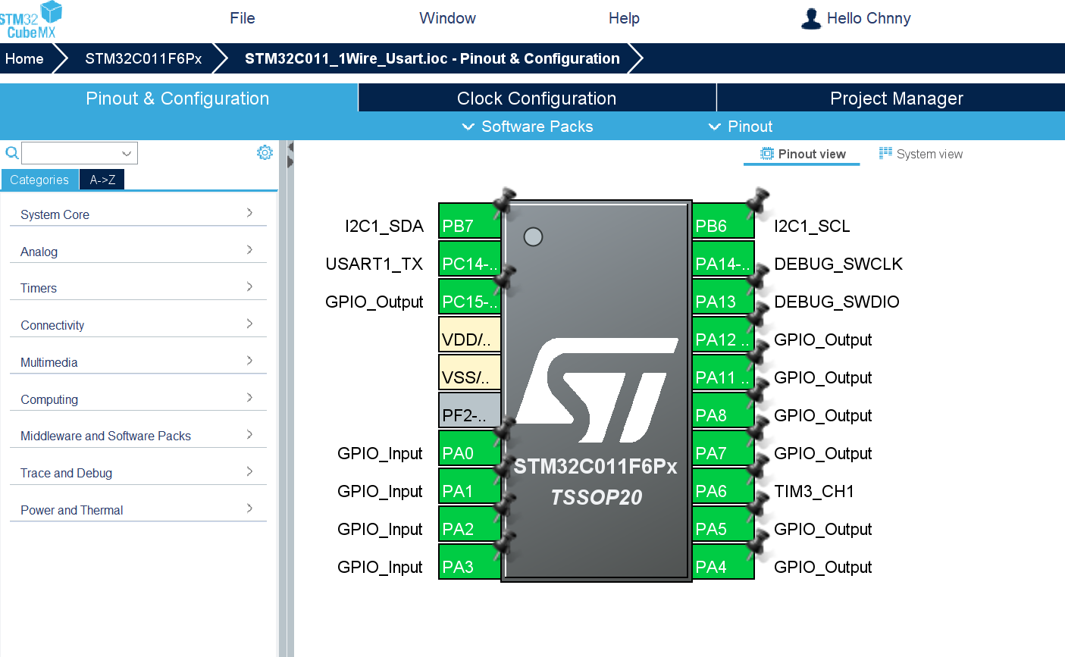
Task: Select pin PA12 on the chip
Action: pos(723,335)
